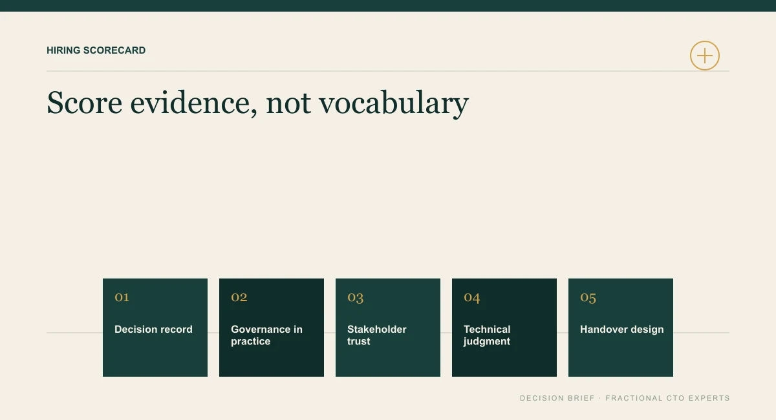This screenshot has height=420, width=776.
Task: Click the circled plus icon
Action: click(705, 56)
